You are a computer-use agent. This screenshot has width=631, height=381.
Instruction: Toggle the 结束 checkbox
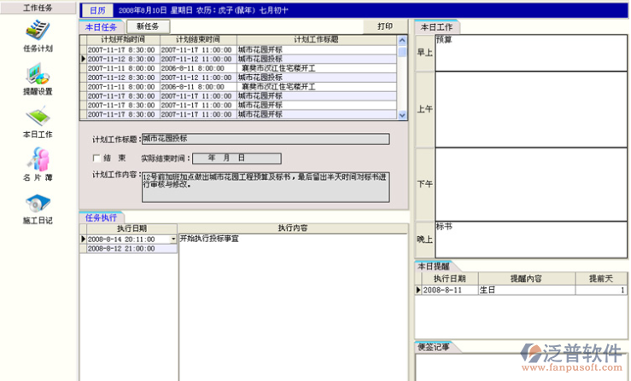pos(96,159)
